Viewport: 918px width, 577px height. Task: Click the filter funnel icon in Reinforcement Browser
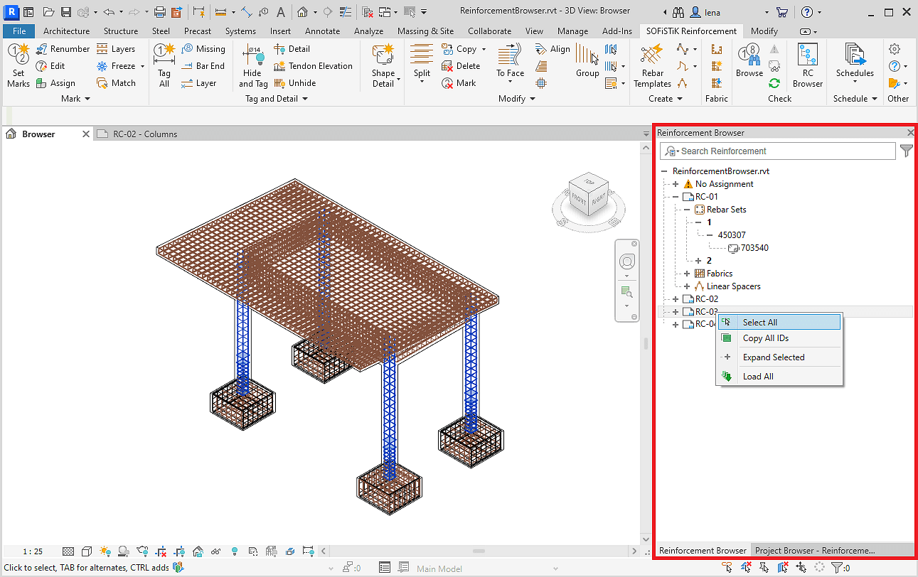click(906, 151)
